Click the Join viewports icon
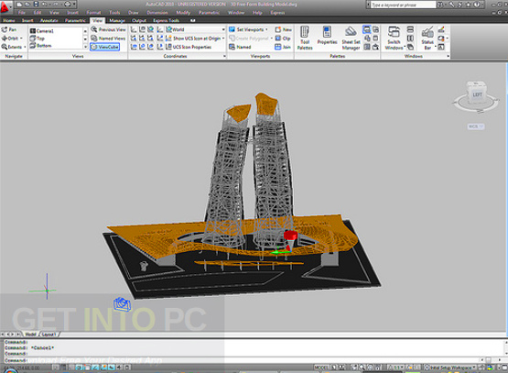Image resolution: width=508 pixels, height=373 pixels. [x=278, y=47]
